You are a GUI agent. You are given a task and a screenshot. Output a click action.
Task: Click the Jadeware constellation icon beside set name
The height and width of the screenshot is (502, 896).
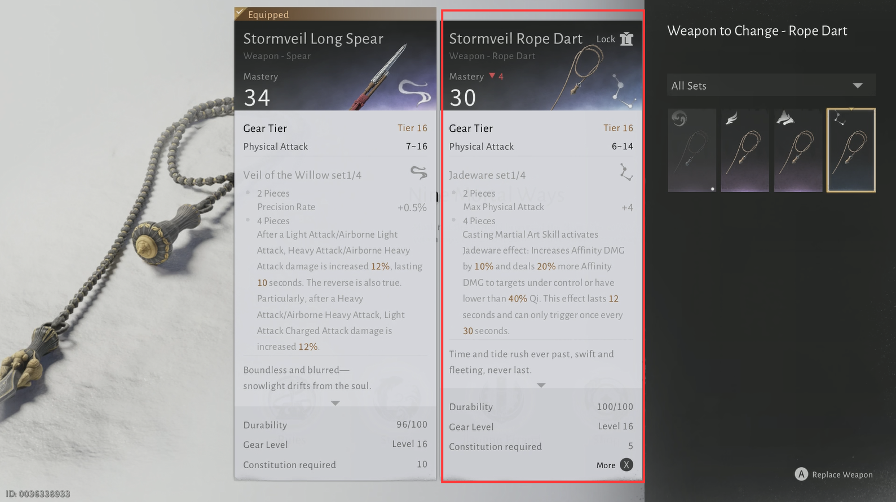click(625, 172)
